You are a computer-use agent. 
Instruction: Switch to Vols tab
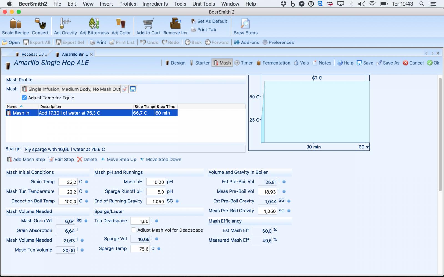(301, 63)
